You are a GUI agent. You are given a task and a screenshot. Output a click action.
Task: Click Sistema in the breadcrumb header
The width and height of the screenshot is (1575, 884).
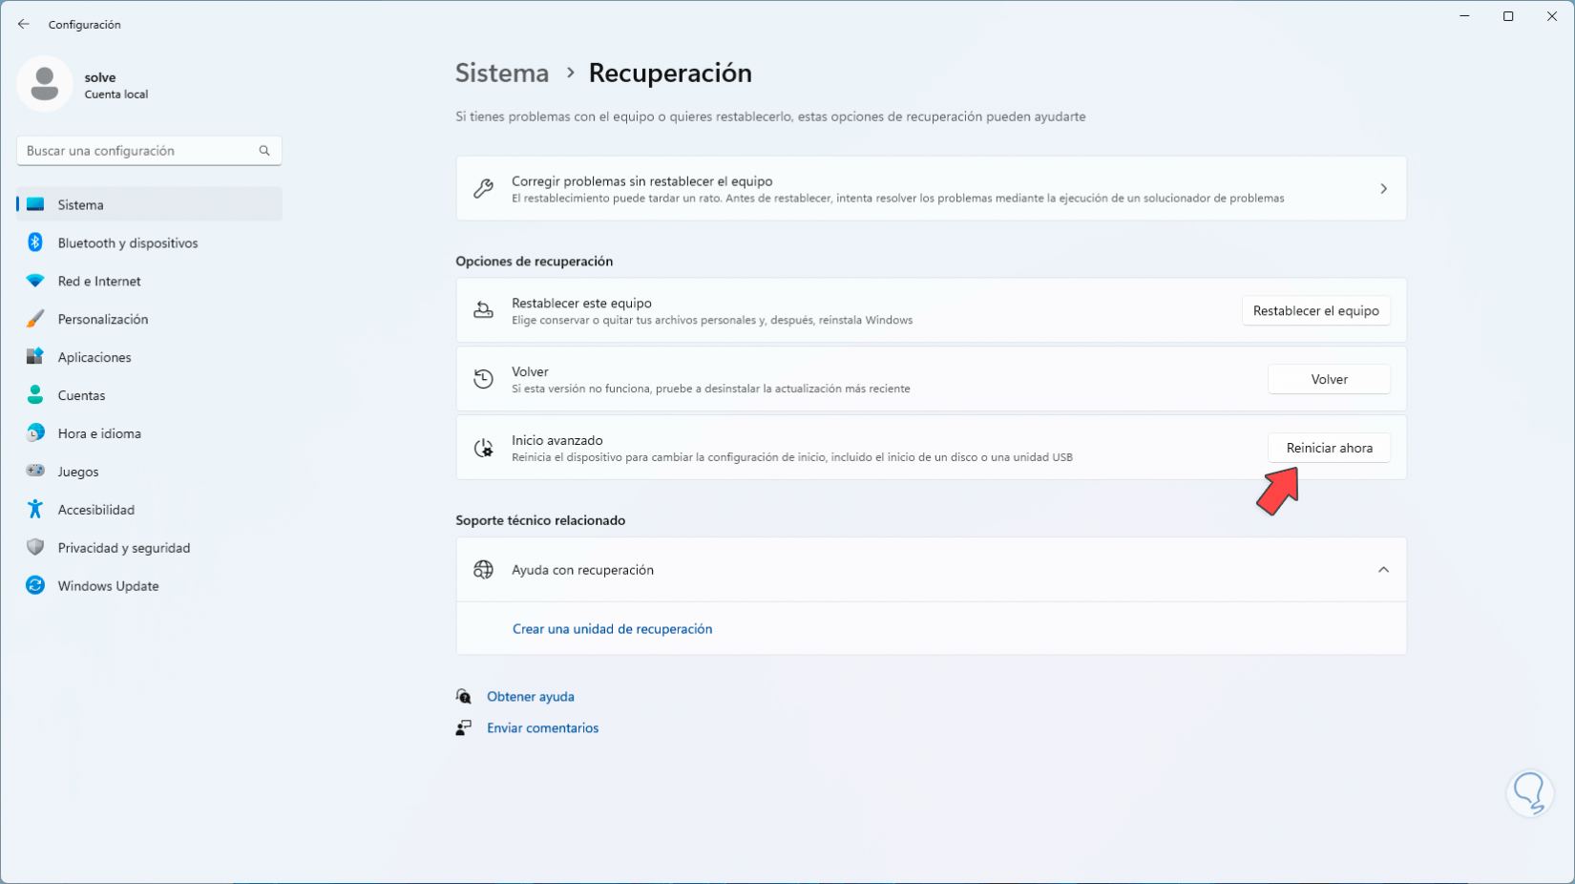(502, 73)
